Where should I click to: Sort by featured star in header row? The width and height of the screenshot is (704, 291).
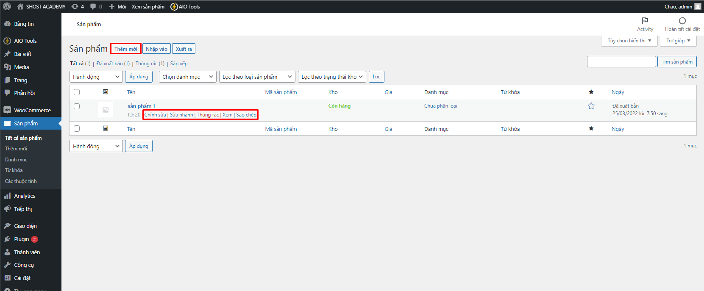(591, 92)
